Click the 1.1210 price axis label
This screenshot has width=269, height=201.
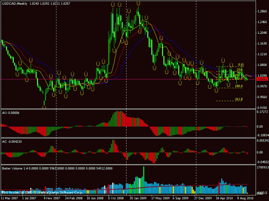click(x=262, y=54)
